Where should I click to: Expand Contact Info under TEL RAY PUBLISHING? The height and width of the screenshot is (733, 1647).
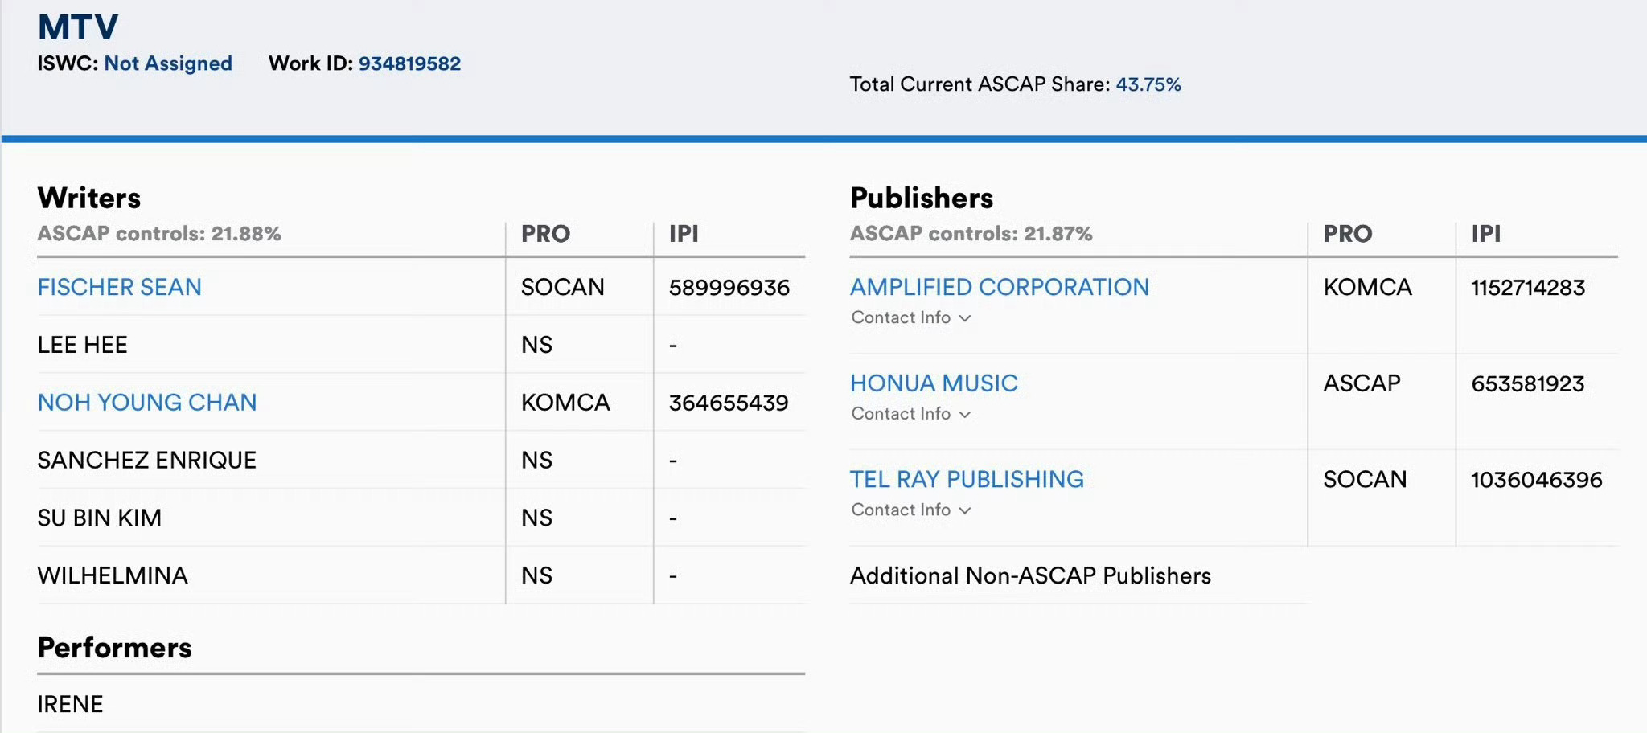(911, 510)
